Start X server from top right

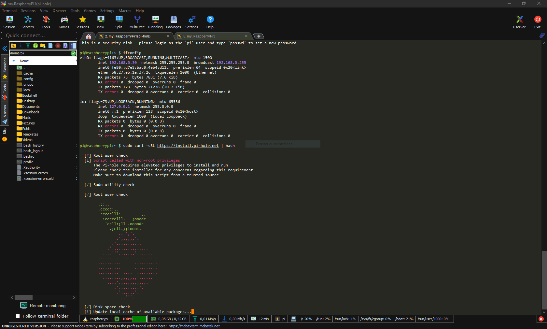tap(519, 22)
